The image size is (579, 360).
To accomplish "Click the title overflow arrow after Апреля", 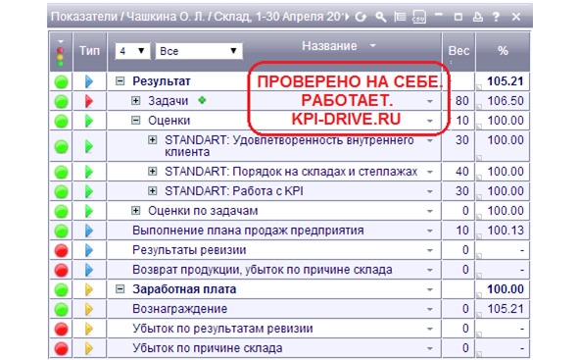I will pyautogui.click(x=347, y=17).
